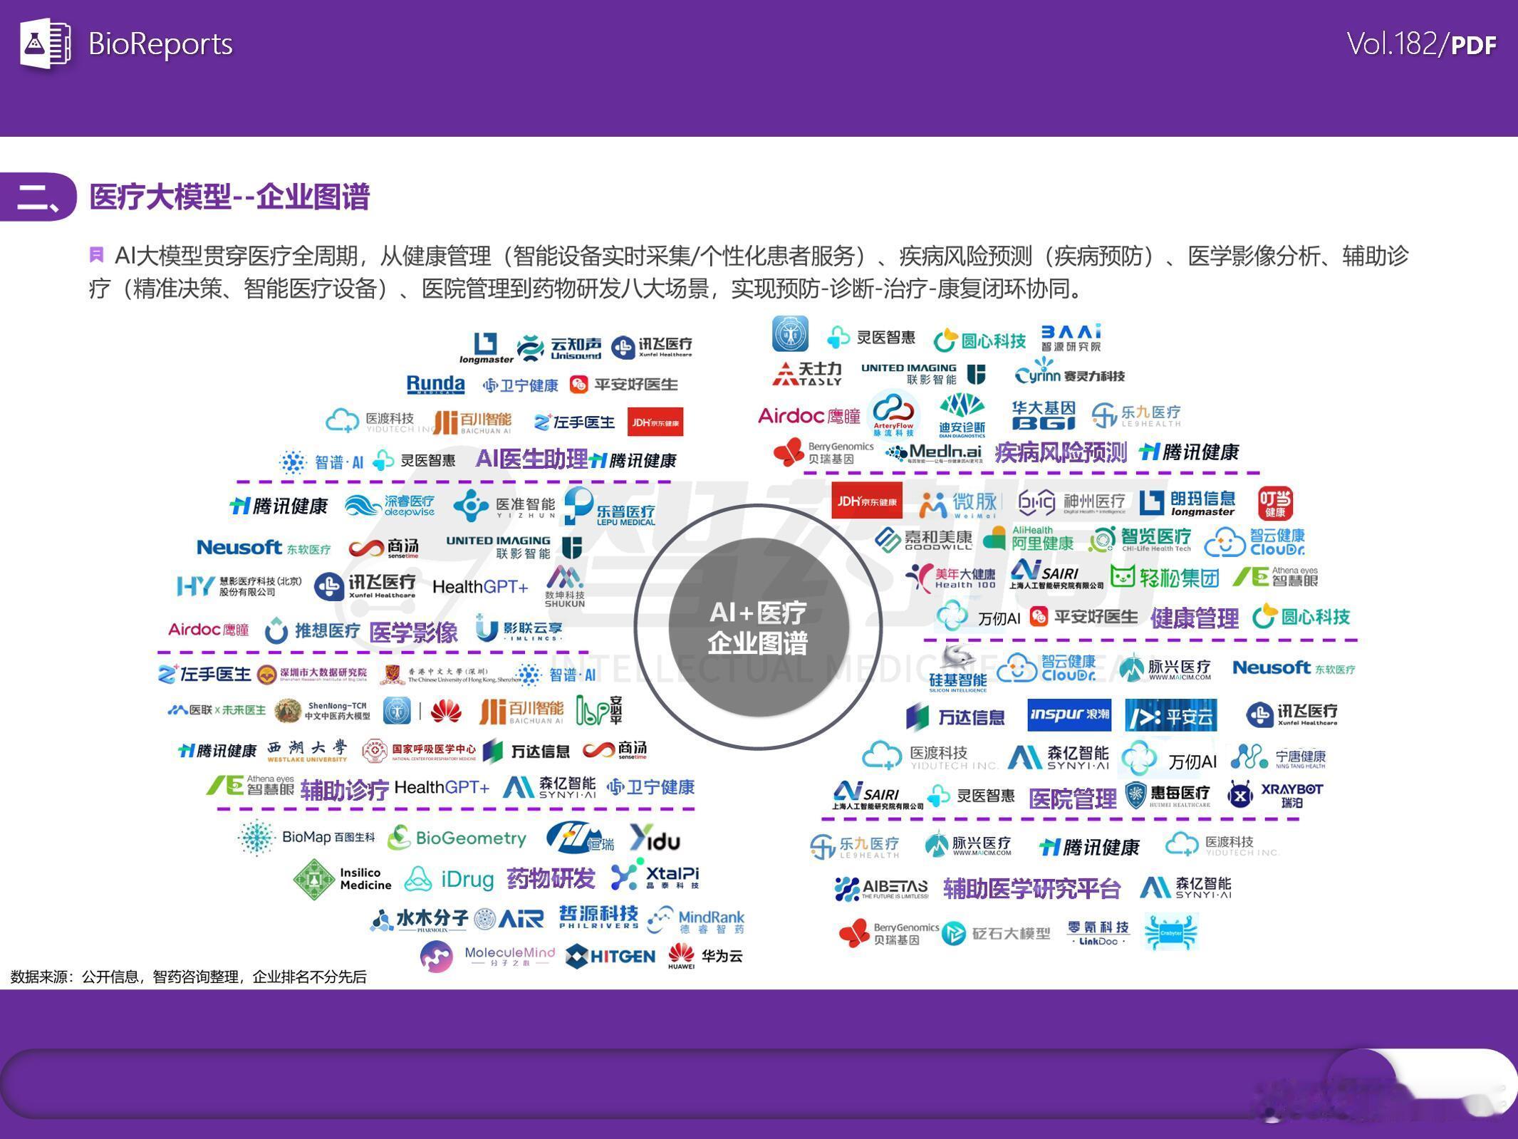Viewport: 1518px width, 1139px height.
Task: Click the MindRank 德睿智药 logo
Action: 696,921
